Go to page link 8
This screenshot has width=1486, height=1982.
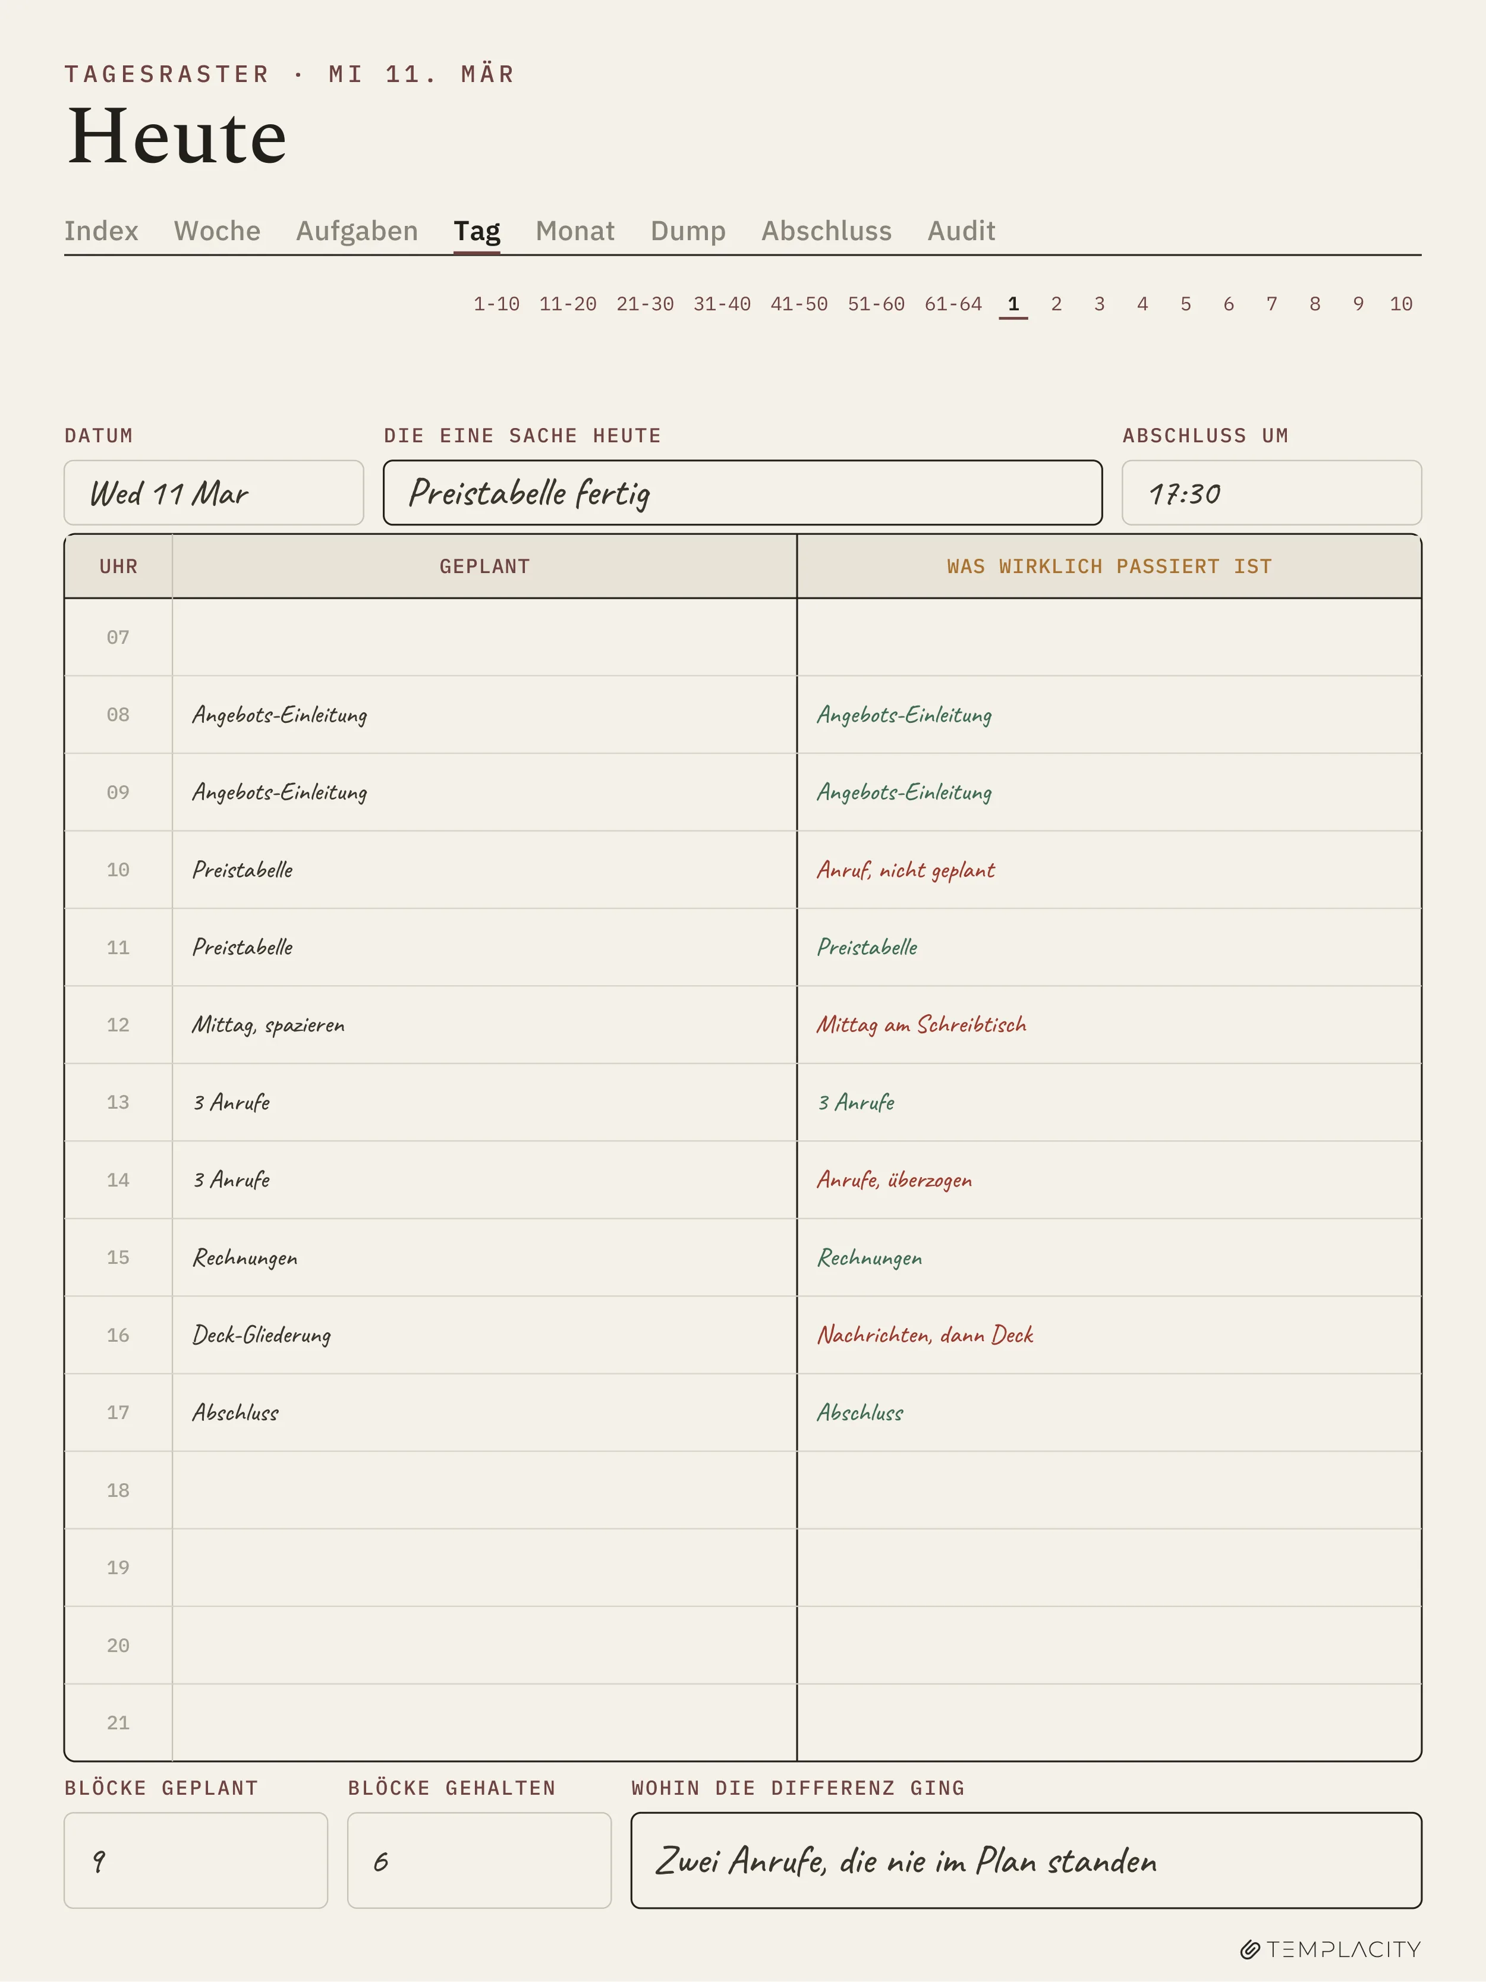point(1314,304)
